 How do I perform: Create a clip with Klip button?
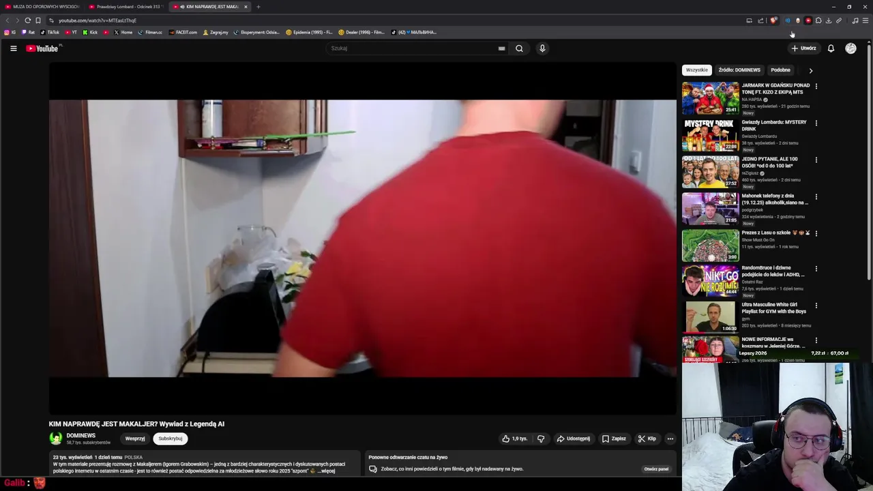(x=647, y=438)
